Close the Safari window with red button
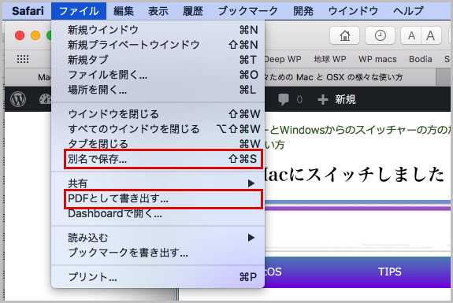The width and height of the screenshot is (453, 303). (20, 35)
